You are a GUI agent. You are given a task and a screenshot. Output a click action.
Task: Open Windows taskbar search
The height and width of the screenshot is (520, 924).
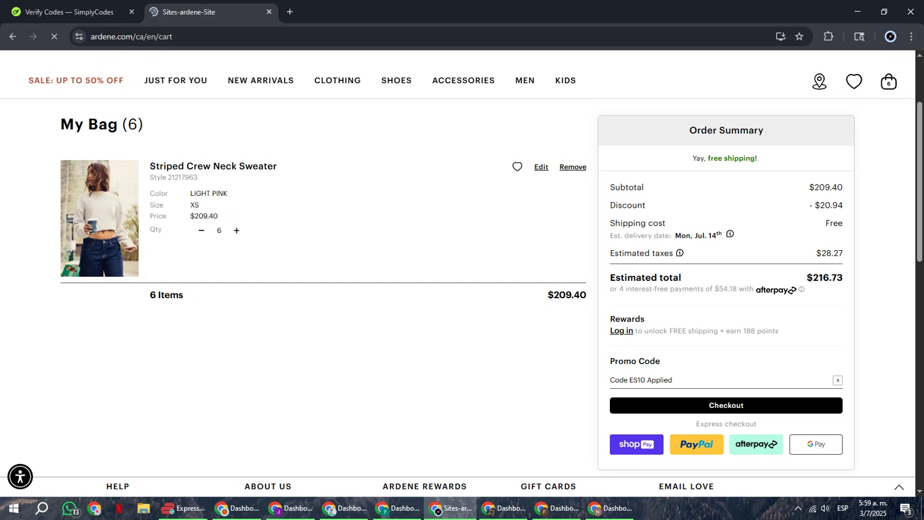[x=41, y=508]
